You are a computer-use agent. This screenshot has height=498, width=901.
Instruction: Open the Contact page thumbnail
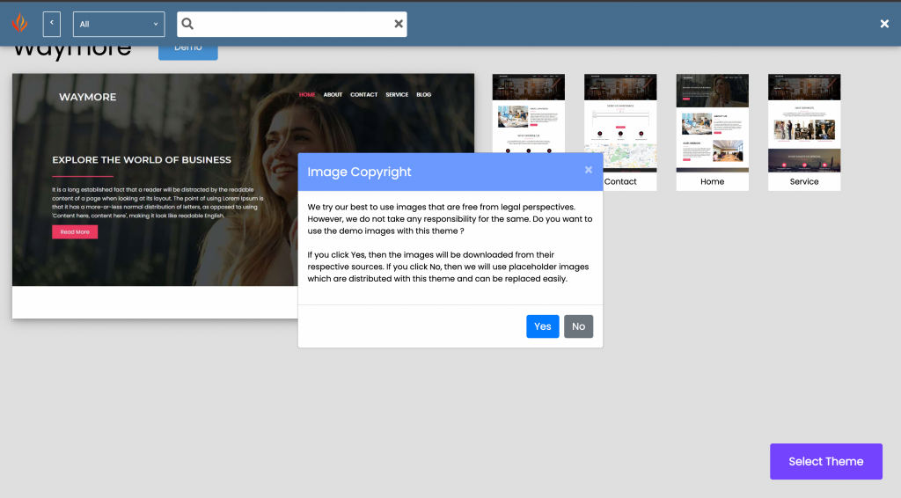click(620, 132)
